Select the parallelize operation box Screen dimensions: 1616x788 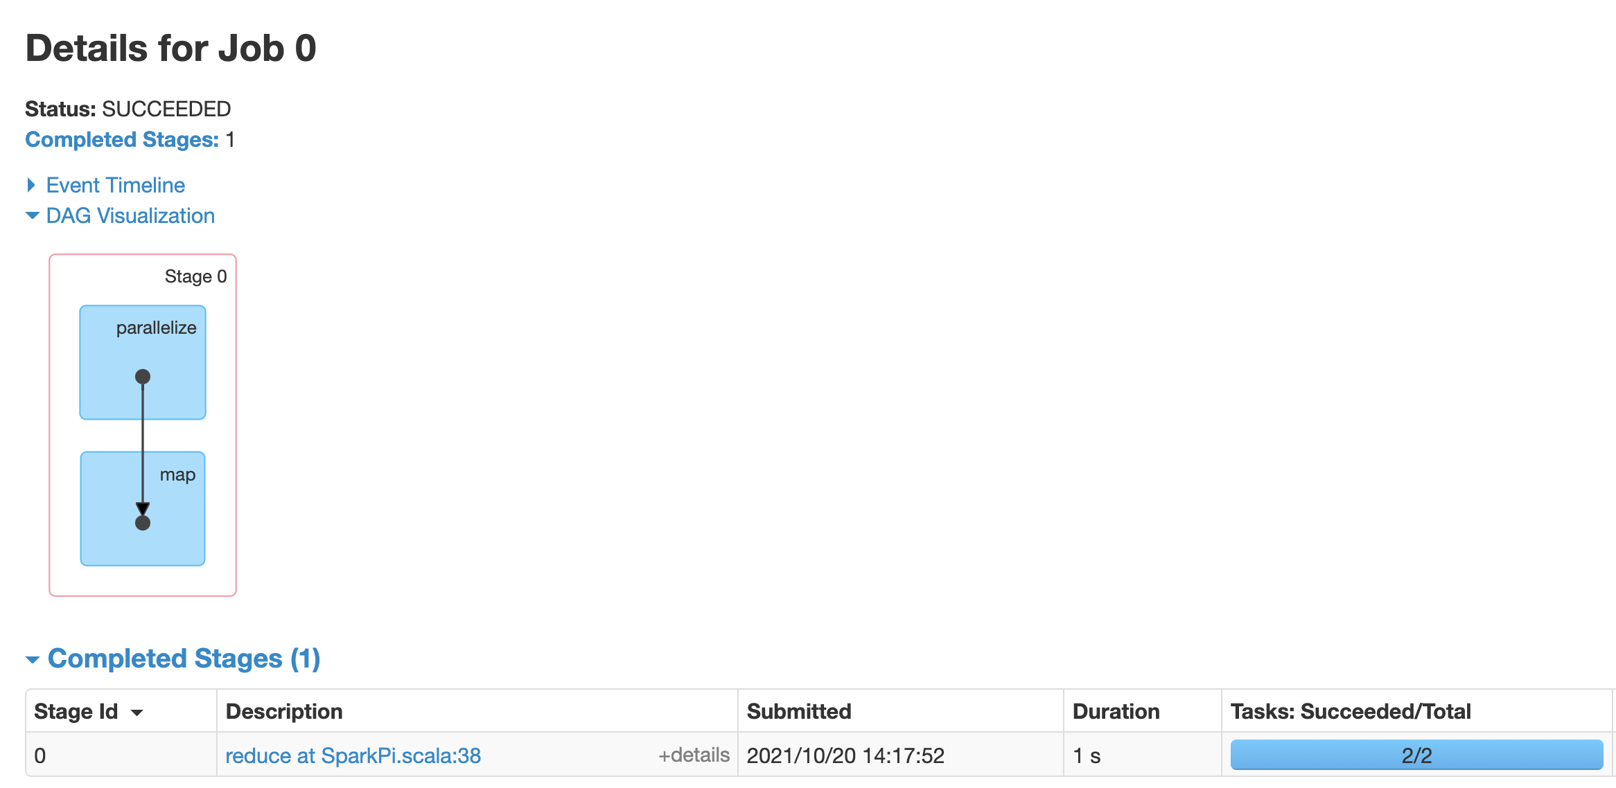143,362
